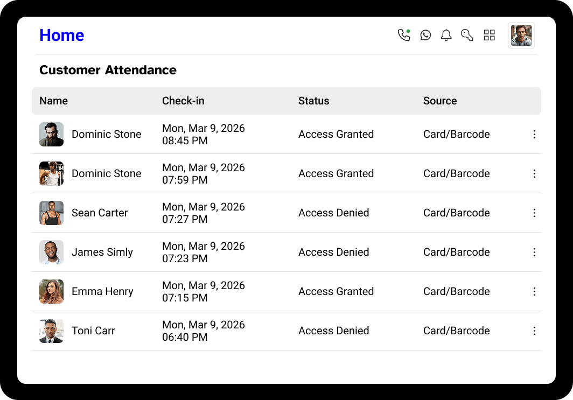
Task: Select Emma Henry's avatar picture
Action: [x=51, y=291]
